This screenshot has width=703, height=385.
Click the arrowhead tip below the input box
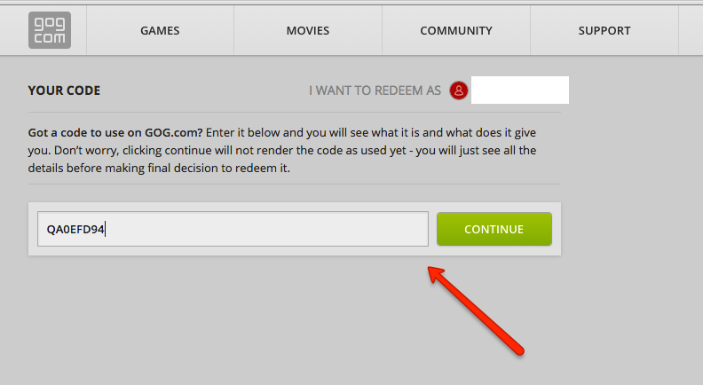point(430,269)
